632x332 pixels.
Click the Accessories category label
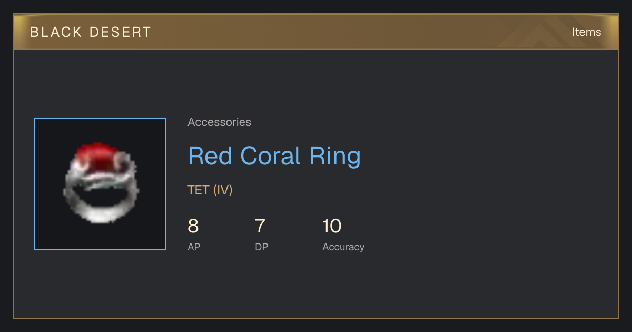(x=219, y=122)
